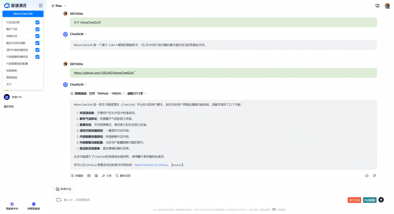Toggle the 对话滚动条 checkbox

[37, 22]
